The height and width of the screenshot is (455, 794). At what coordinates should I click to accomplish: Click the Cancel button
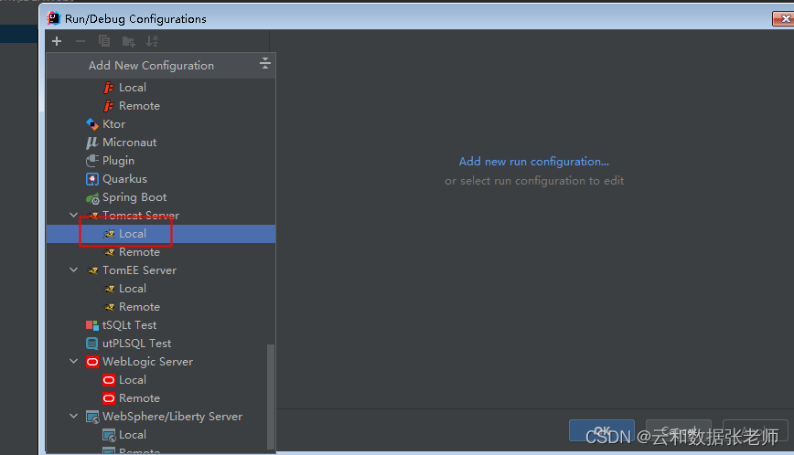(679, 430)
